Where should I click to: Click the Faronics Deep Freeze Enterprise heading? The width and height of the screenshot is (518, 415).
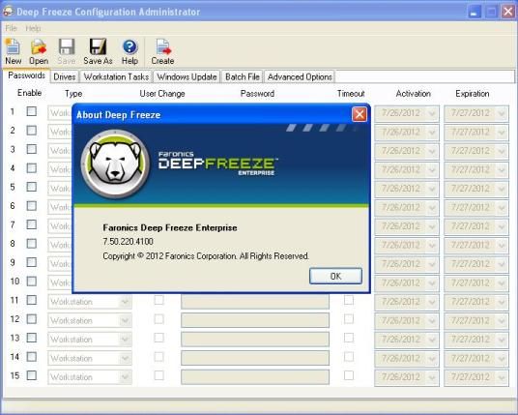[x=170, y=228]
